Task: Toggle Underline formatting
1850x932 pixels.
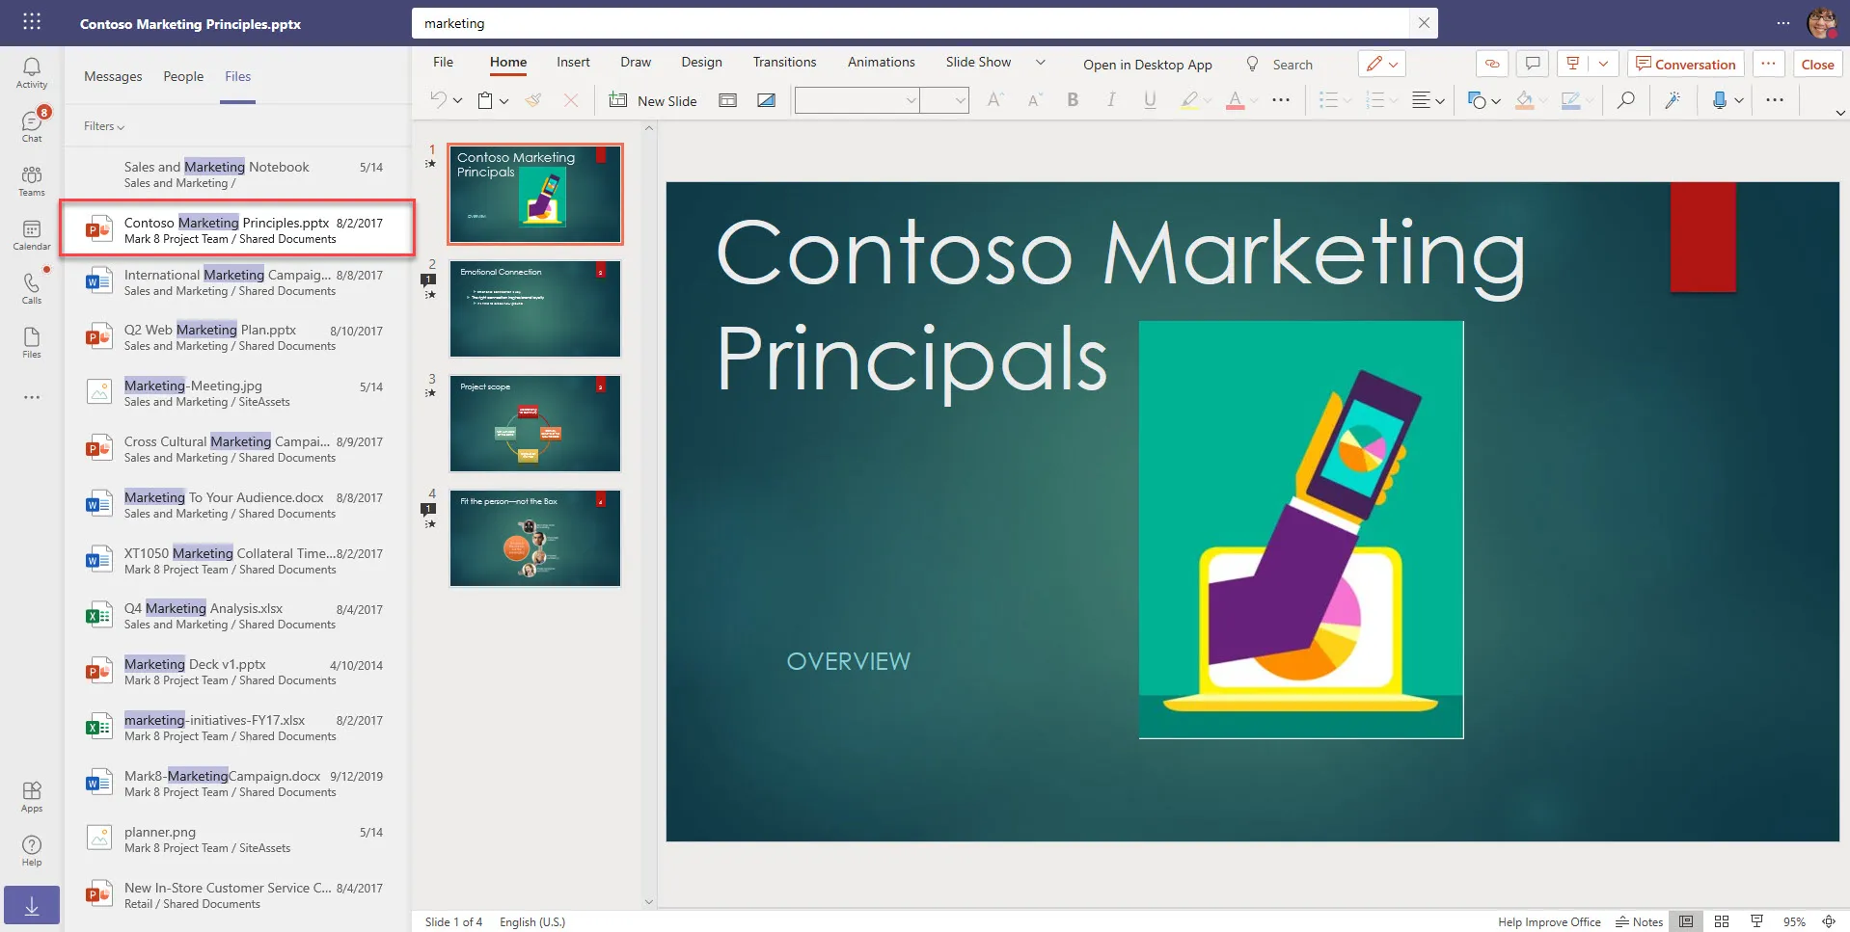Action: (x=1150, y=99)
